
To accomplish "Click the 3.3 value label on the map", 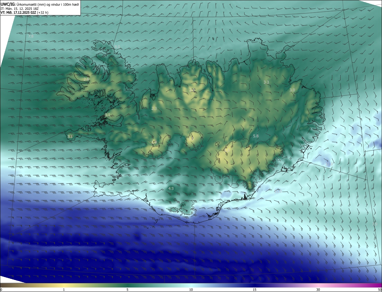I will coord(266,82).
